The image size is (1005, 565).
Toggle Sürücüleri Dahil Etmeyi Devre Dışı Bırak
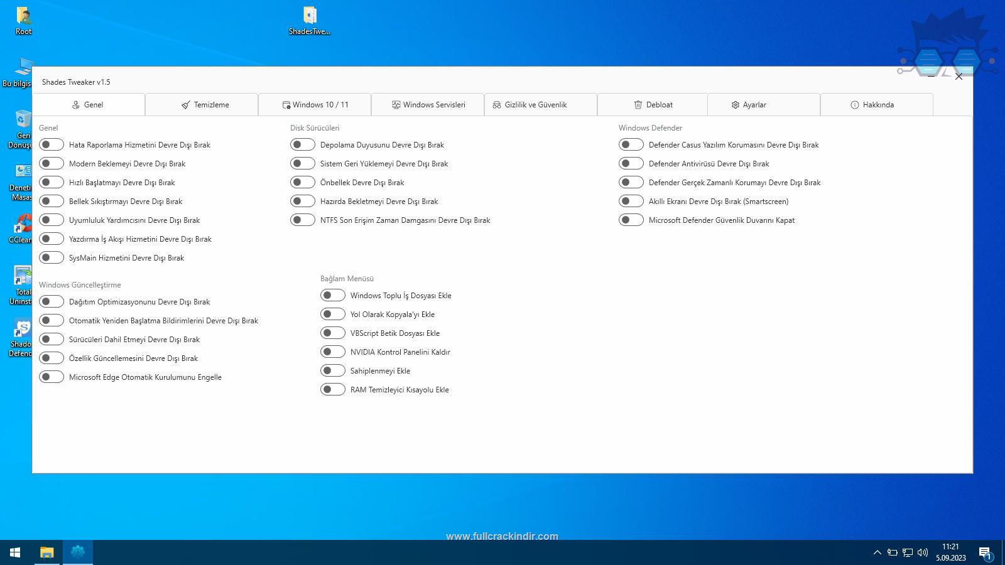coord(52,339)
